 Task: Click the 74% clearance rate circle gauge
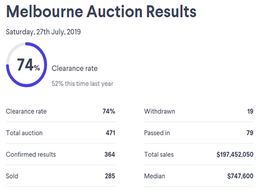27,65
